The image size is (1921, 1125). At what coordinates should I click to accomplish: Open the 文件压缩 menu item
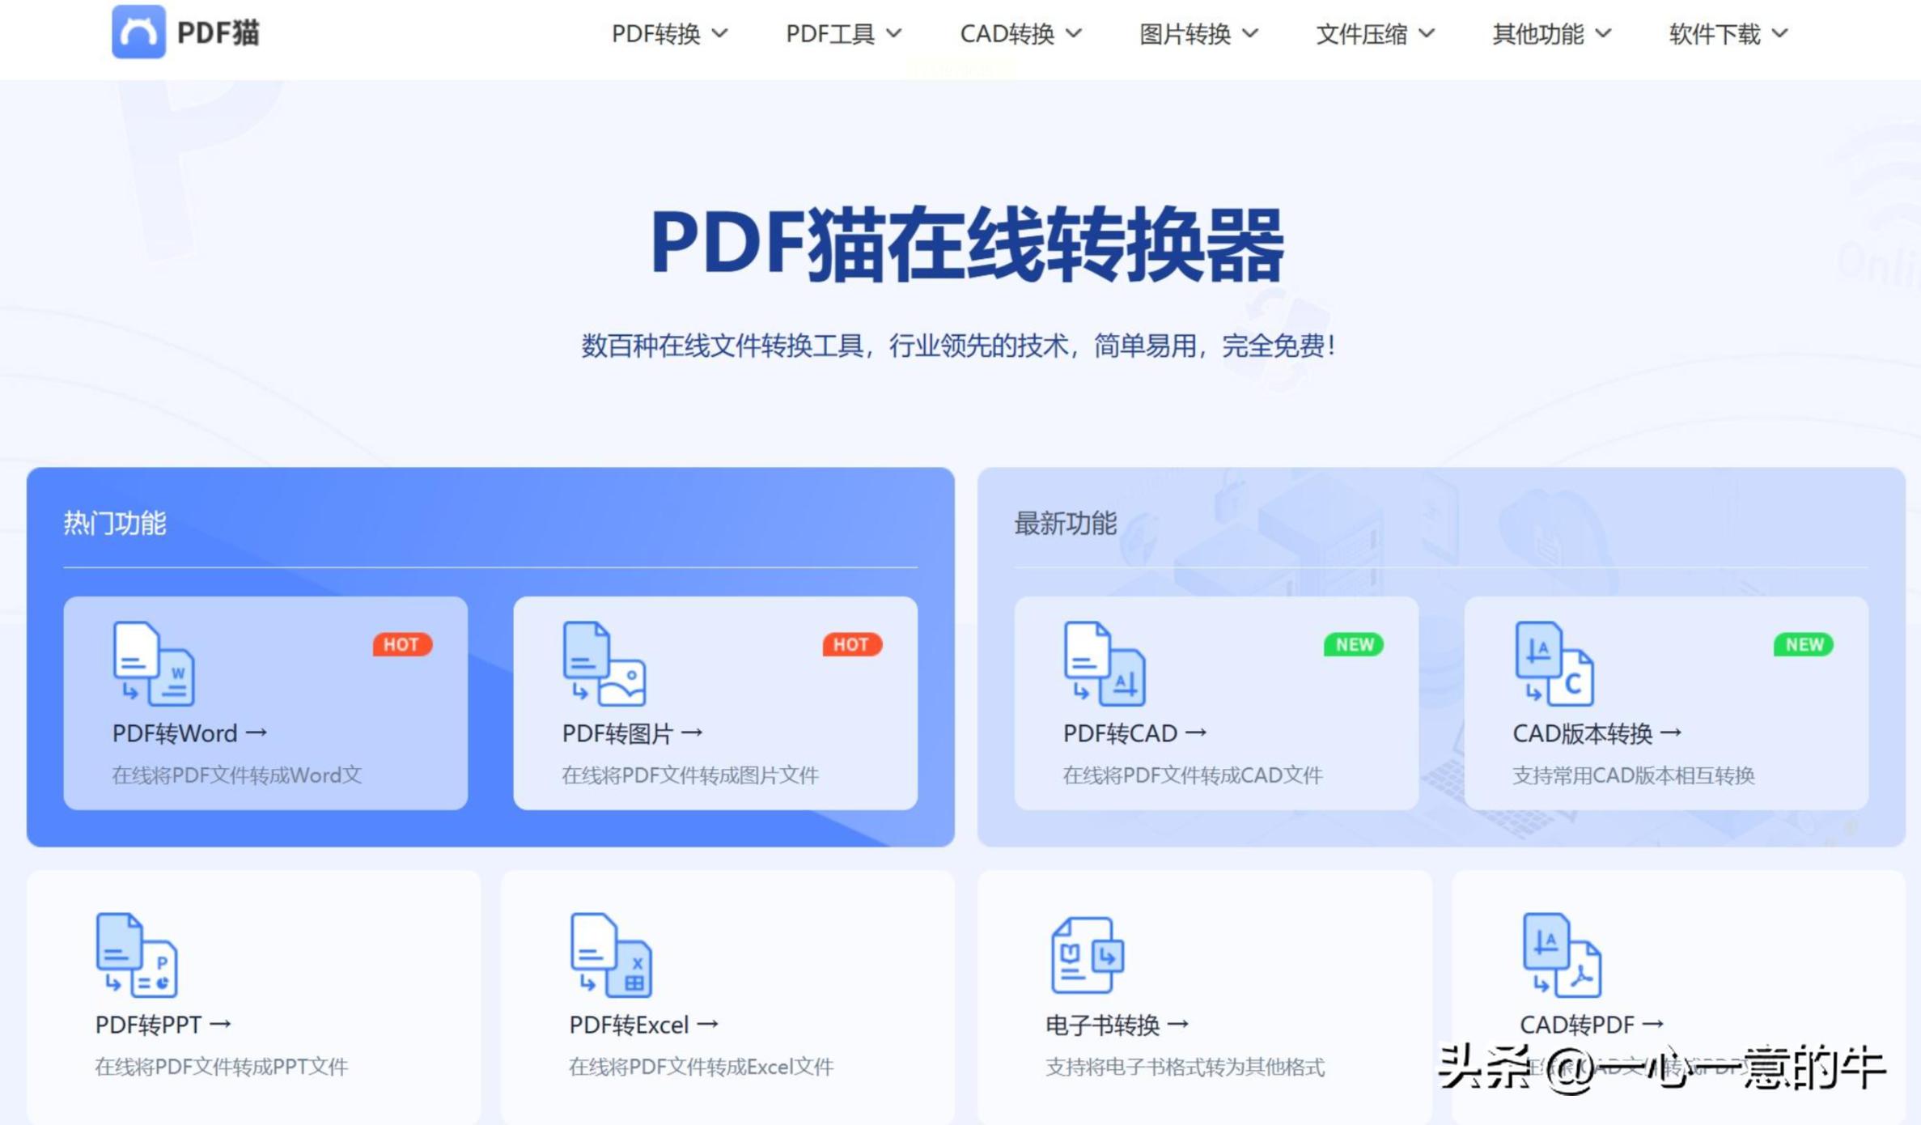pyautogui.click(x=1374, y=33)
